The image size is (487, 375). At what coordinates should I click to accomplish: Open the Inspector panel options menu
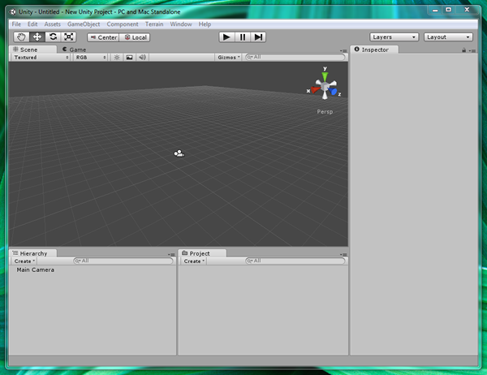coord(472,50)
